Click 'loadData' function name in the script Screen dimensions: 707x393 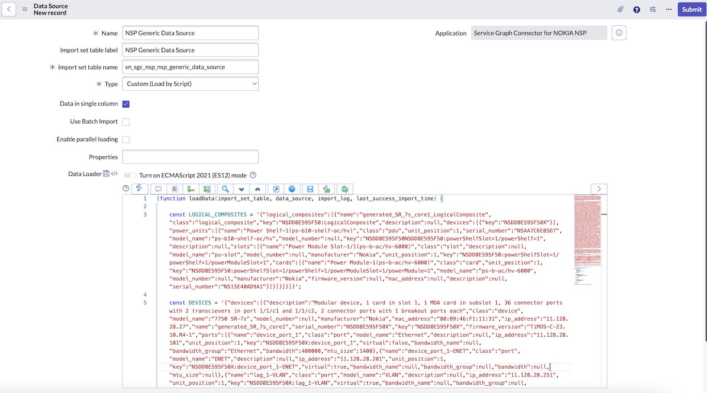[201, 199]
